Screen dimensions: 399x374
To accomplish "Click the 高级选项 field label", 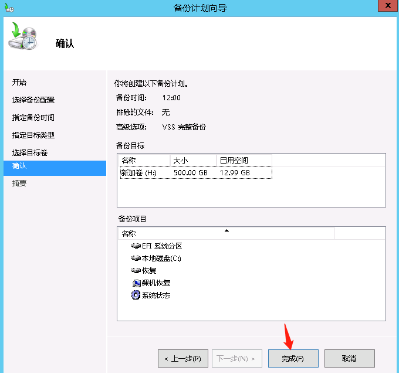I will pos(131,127).
